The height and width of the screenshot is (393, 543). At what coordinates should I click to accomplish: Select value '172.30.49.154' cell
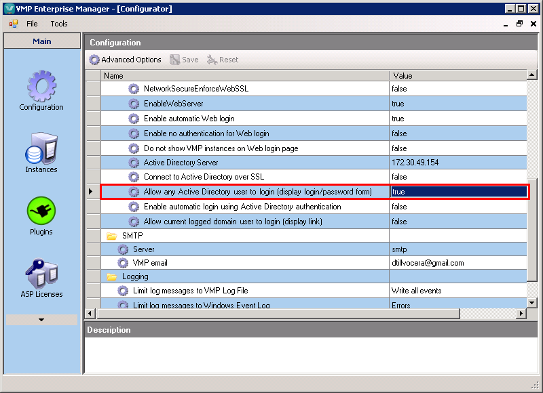[x=457, y=163]
